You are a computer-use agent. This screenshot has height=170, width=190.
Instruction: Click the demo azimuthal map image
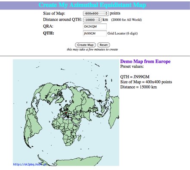(x=66, y=113)
